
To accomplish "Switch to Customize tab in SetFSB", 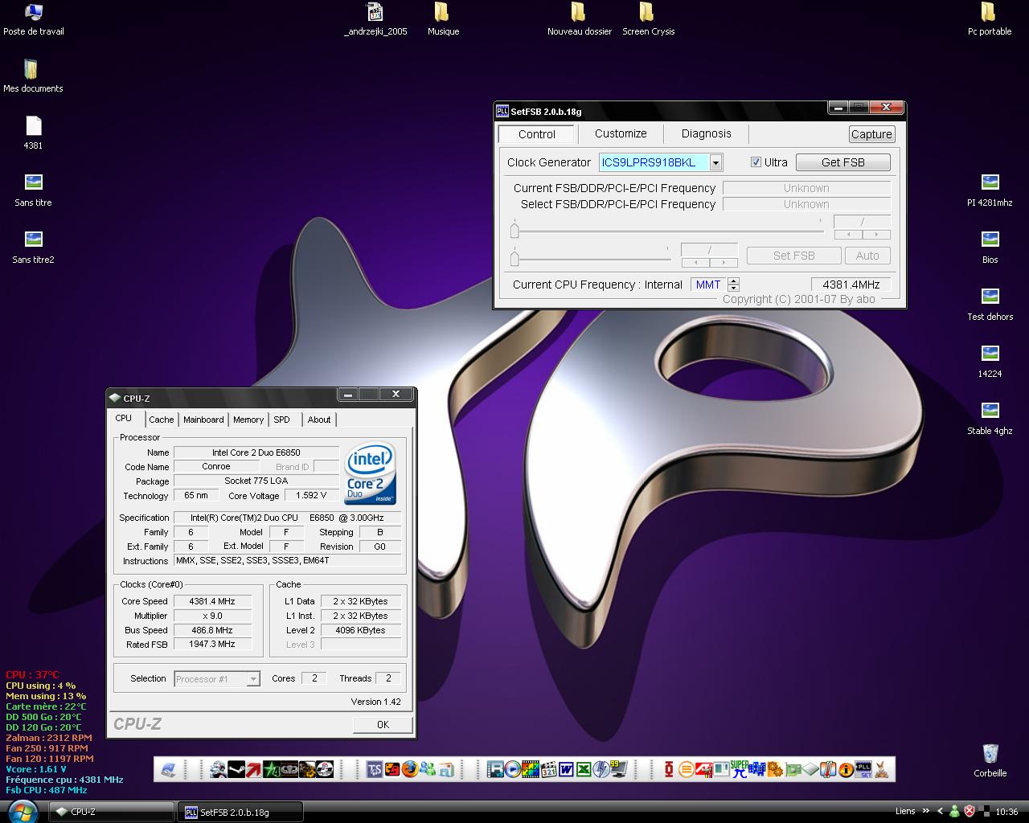I will pos(621,133).
